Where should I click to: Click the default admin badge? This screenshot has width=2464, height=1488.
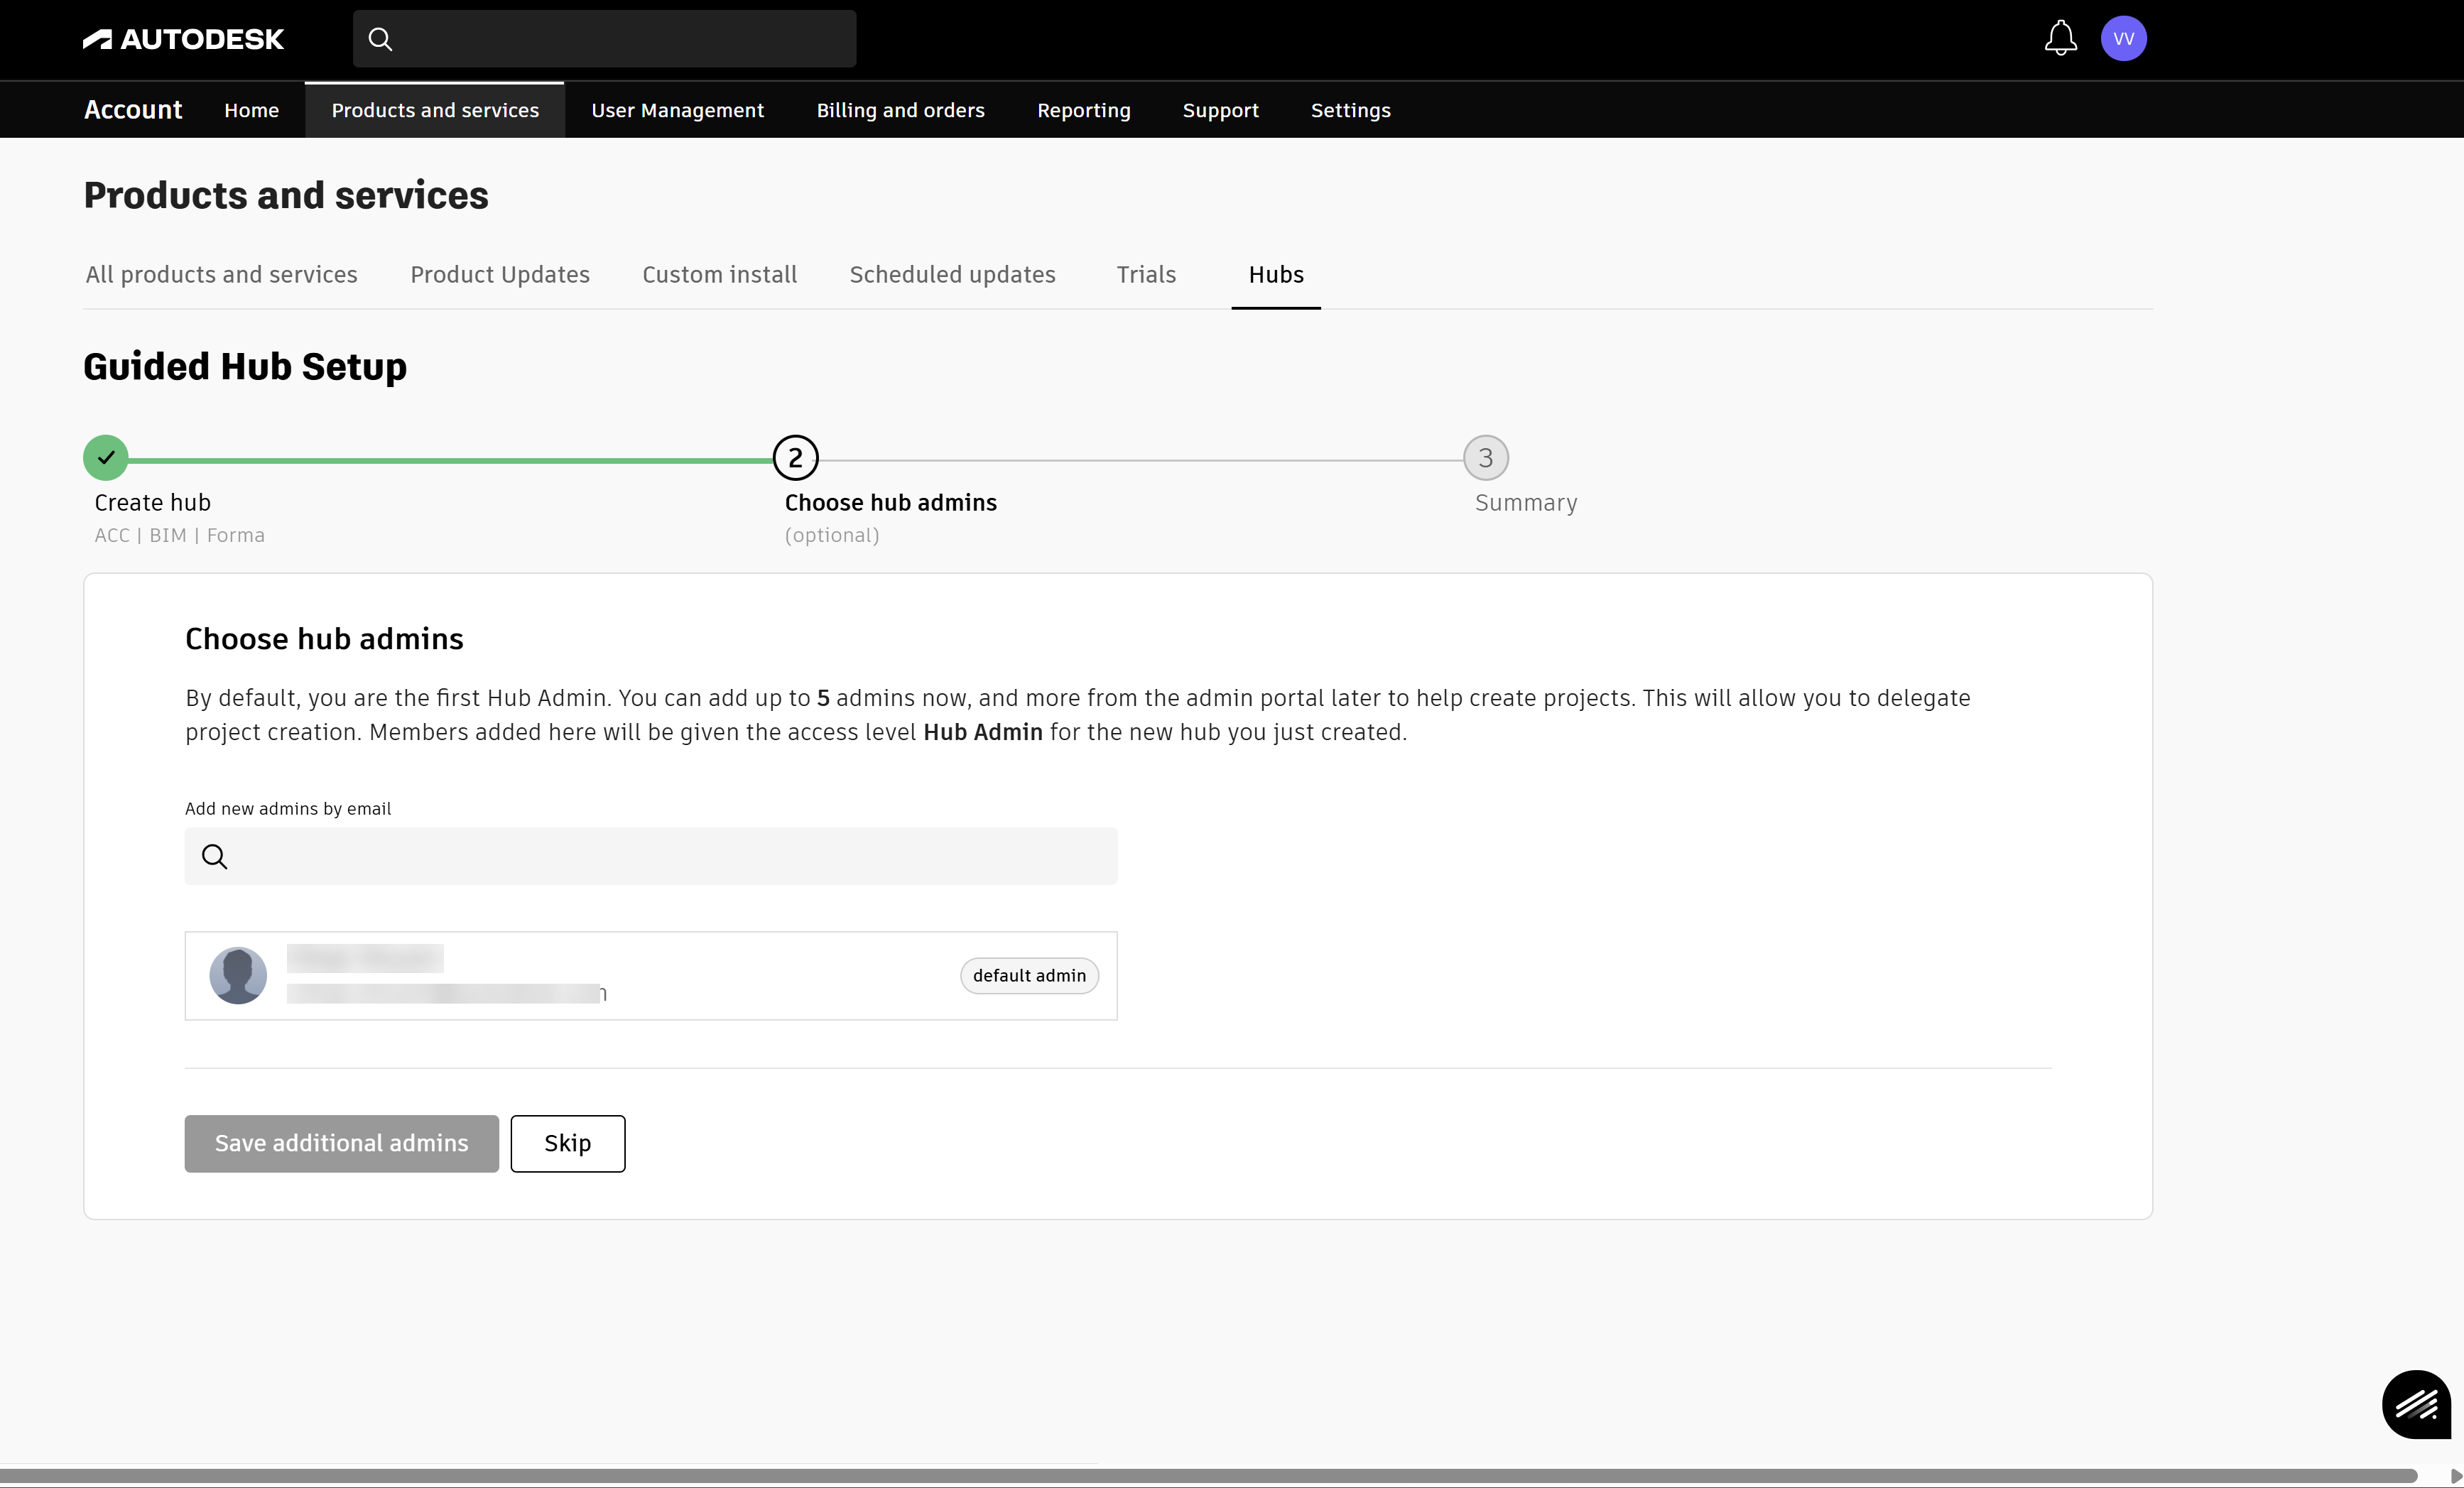(x=1029, y=975)
